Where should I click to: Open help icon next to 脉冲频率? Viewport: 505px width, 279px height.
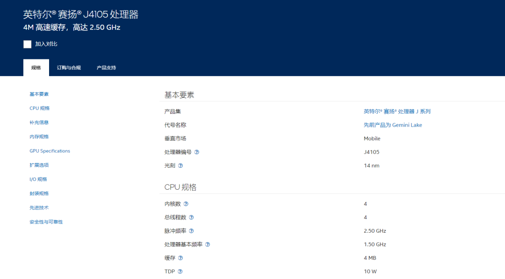[x=191, y=231]
